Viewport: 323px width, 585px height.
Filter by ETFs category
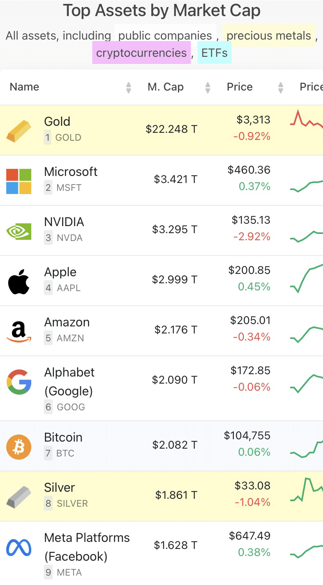214,53
